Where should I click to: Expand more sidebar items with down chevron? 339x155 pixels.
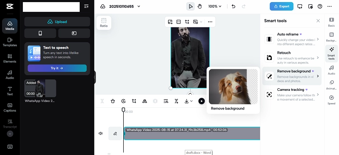[x=10, y=133]
